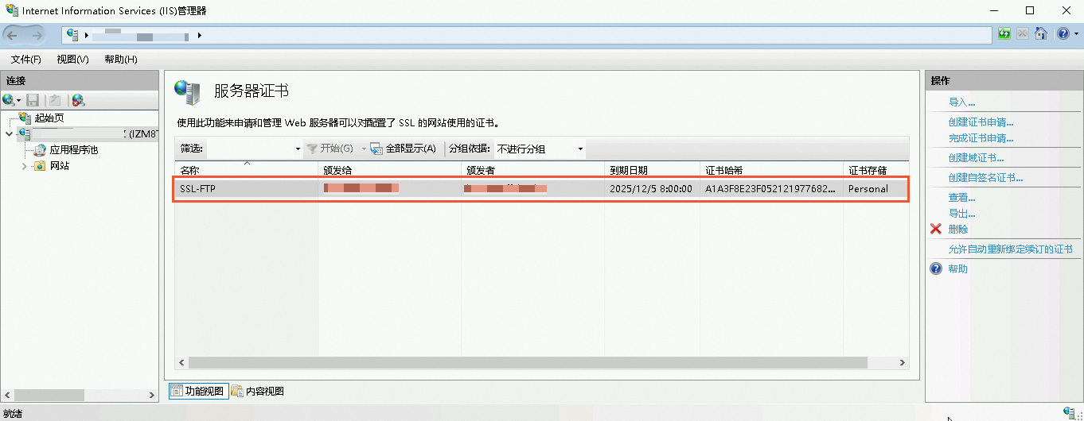Switch to the 功能视图 tab
Screen dimensions: 1084x421
click(x=197, y=391)
